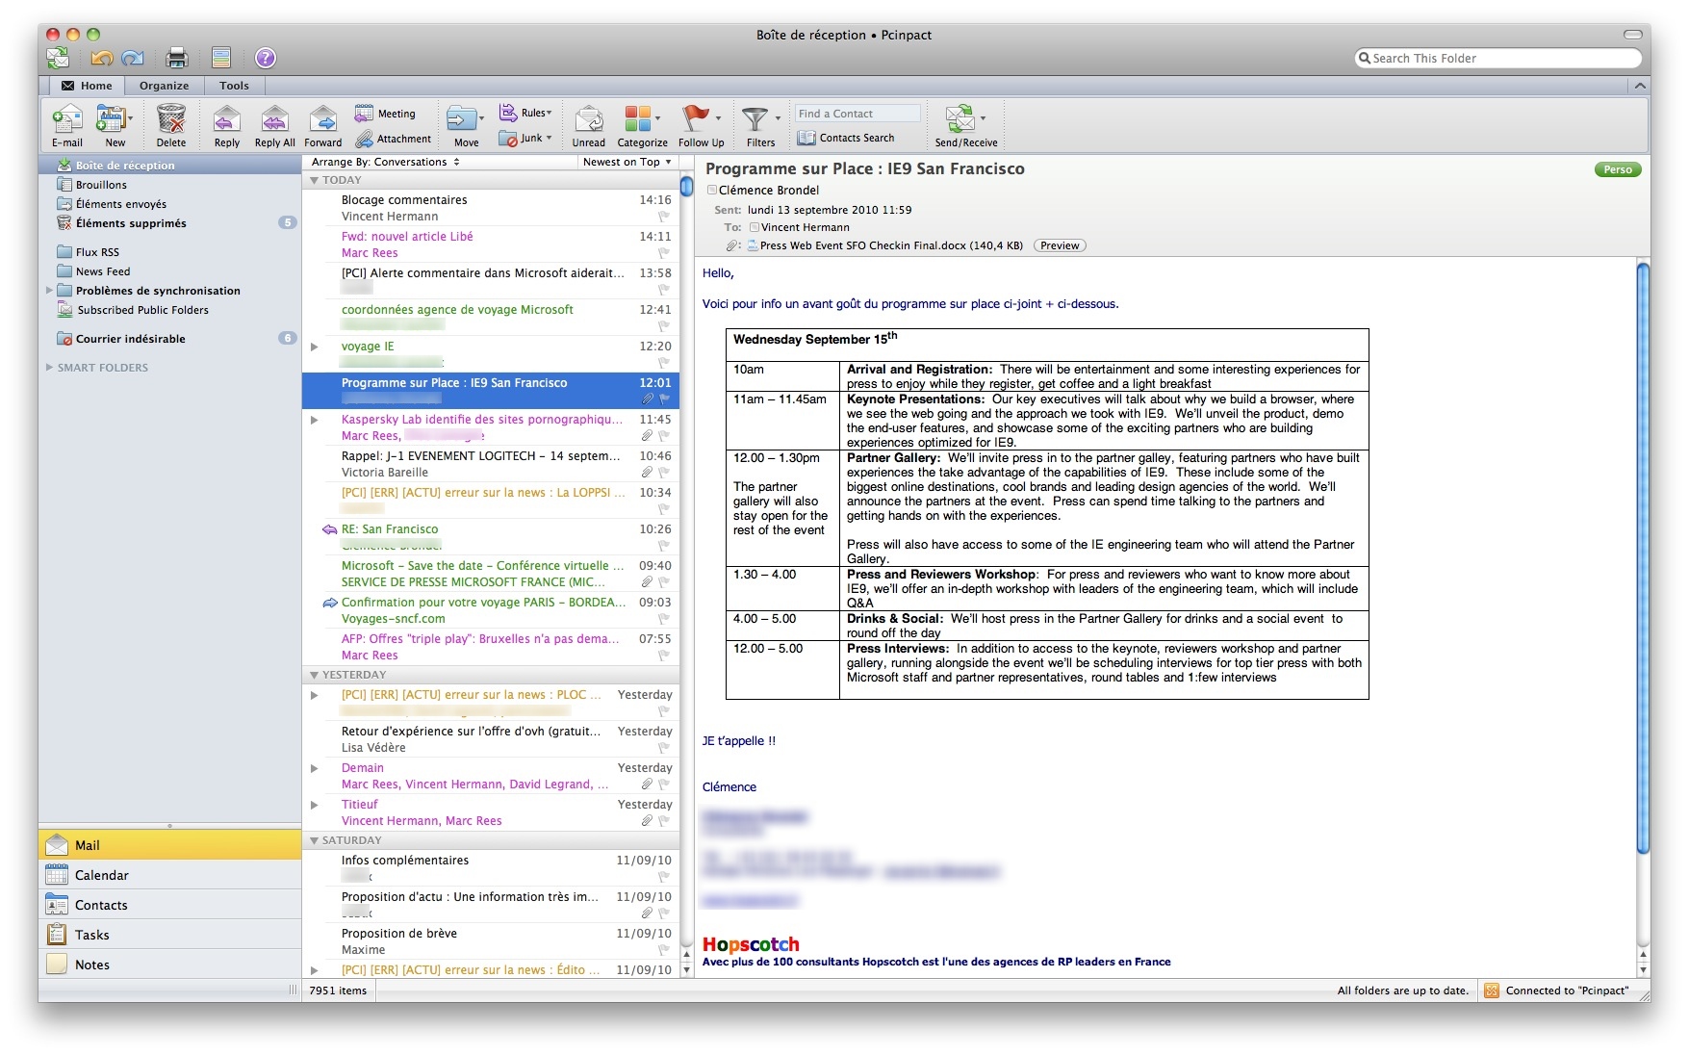Forward the selected message
Screen dimensions: 1689x1055
pyautogui.click(x=323, y=126)
